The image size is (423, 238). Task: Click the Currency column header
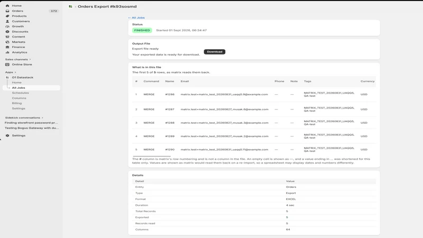point(367,81)
